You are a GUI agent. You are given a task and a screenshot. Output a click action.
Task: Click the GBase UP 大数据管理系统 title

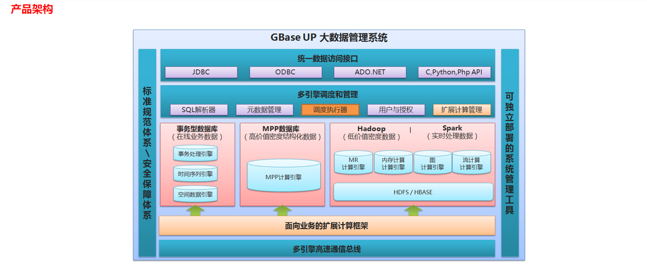[329, 38]
